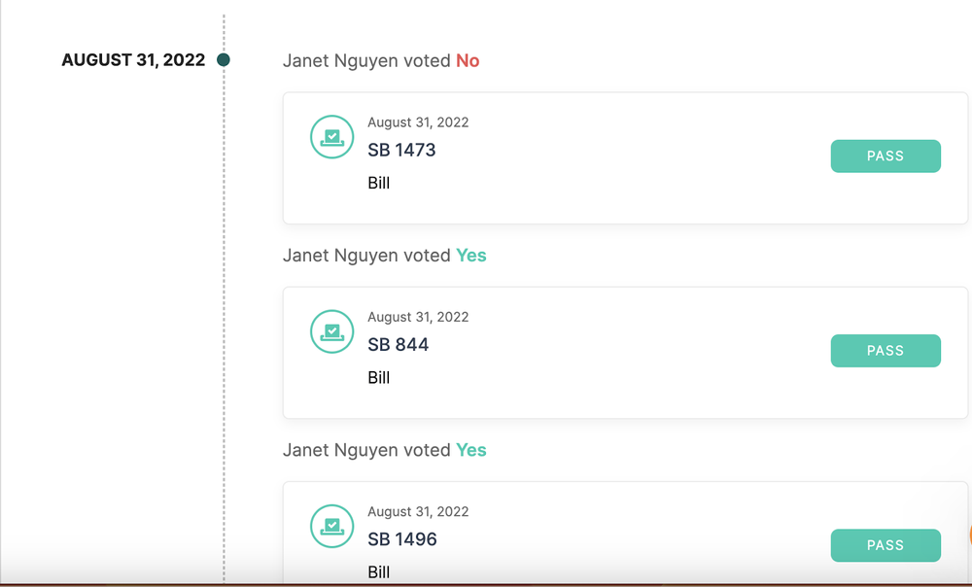Viewport: 972px width, 587px height.
Task: Click the "Bill" label under SB 844
Action: 379,377
